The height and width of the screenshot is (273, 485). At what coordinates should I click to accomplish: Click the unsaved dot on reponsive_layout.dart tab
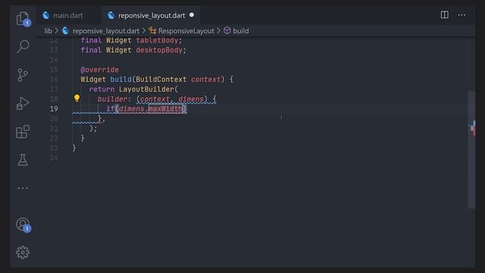click(x=192, y=15)
